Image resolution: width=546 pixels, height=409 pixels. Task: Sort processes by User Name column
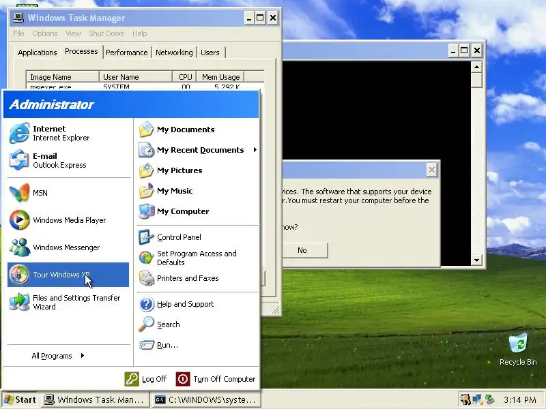point(135,77)
